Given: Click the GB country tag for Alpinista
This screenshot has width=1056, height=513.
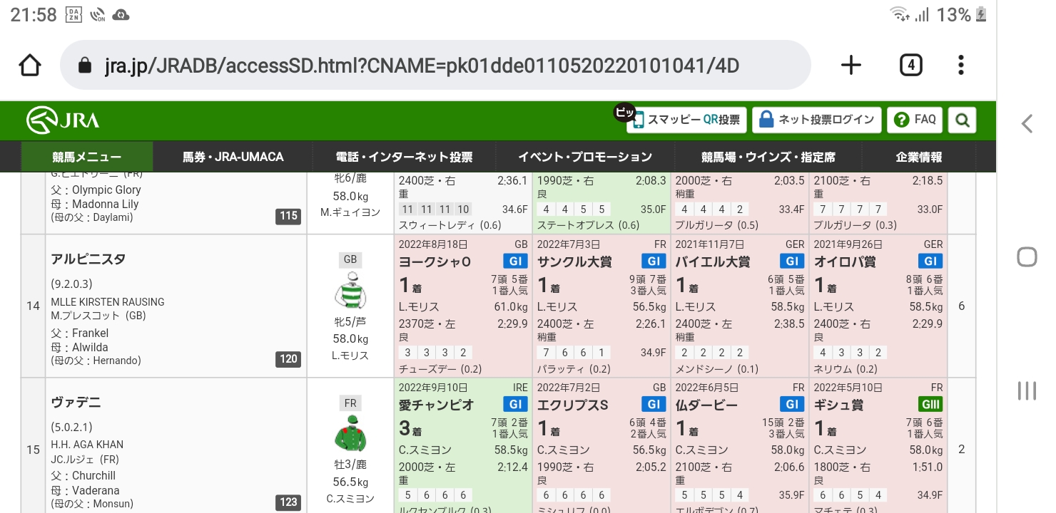Looking at the screenshot, I should (x=350, y=259).
